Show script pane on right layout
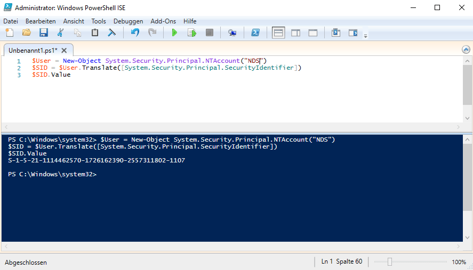Screen dimensions: 473x270 (295, 33)
